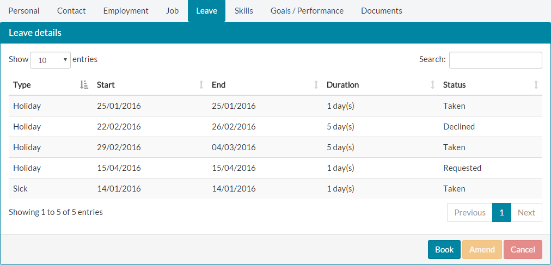551x265 pixels.
Task: Sort table by Type column icon
Action: click(x=84, y=85)
